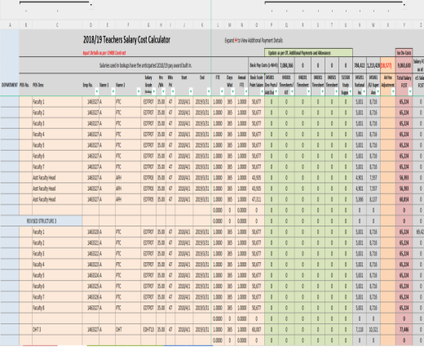Select the 7,084,366 basic pay total cell
424x347 pixels.
pyautogui.click(x=286, y=65)
